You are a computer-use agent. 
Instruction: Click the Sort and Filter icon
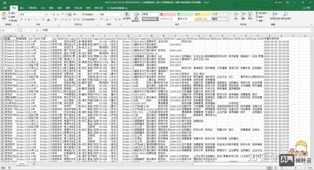[x=275, y=14]
